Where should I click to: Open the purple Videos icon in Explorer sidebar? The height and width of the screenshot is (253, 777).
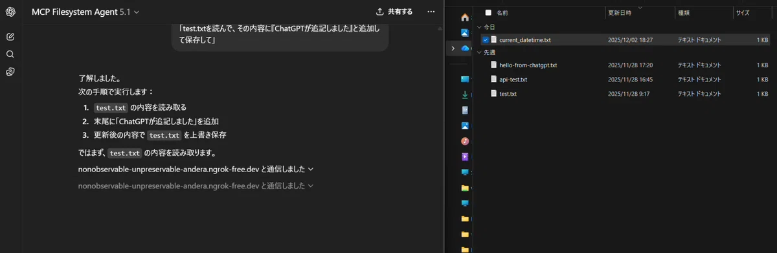pyautogui.click(x=465, y=157)
